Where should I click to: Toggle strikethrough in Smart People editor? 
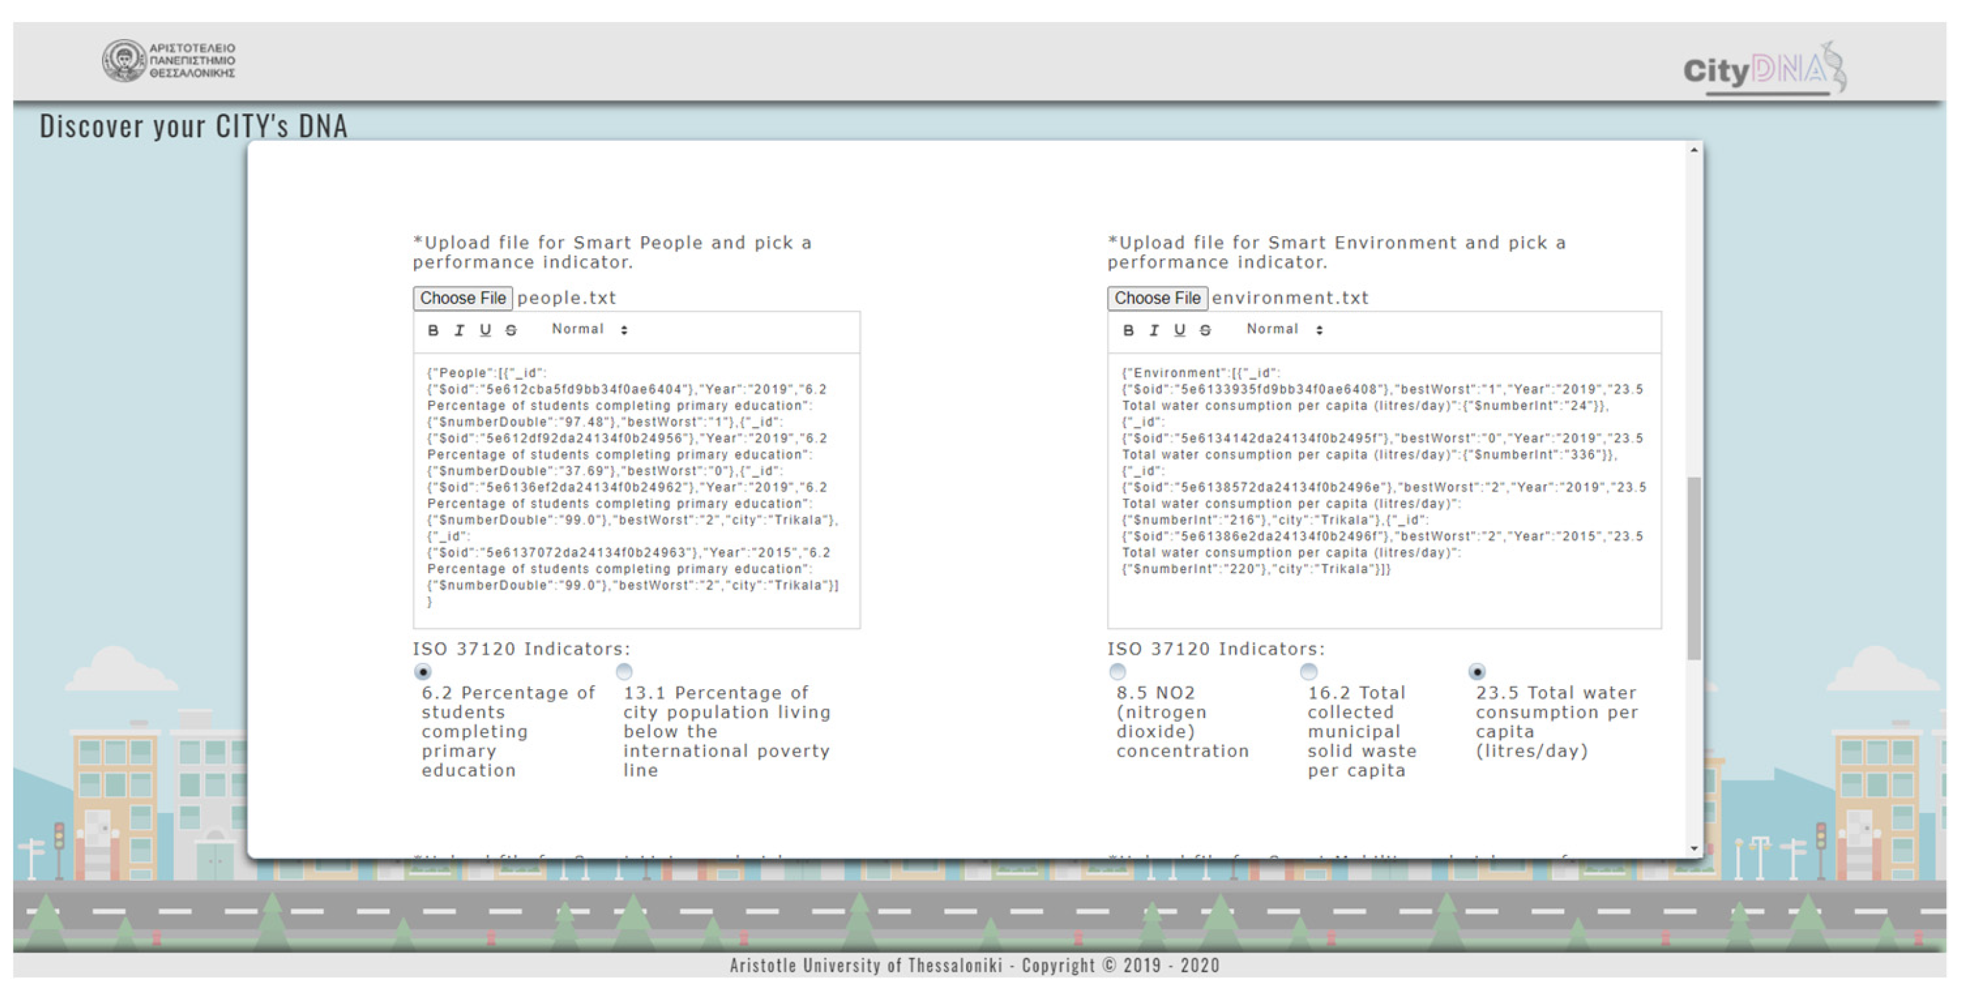coord(512,330)
